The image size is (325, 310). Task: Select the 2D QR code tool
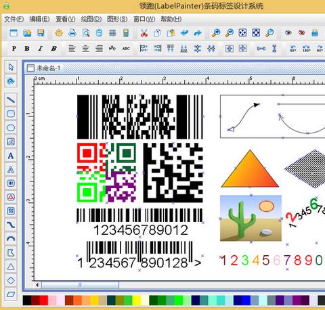pos(11,211)
